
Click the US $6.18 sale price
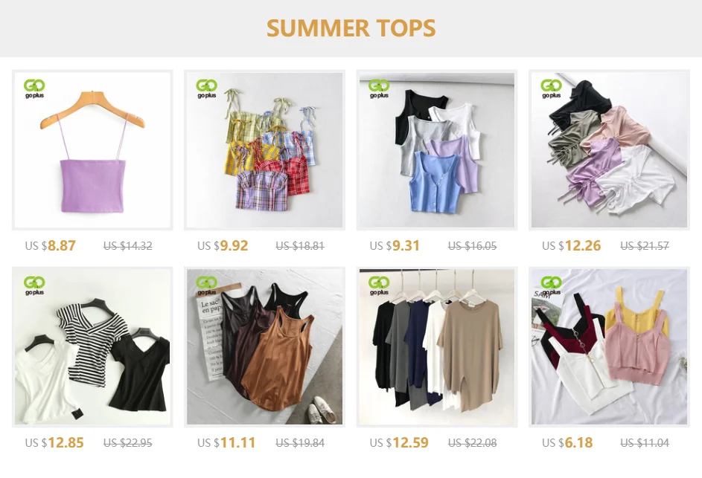click(567, 443)
